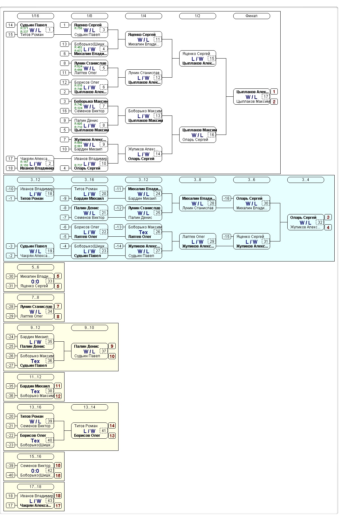Click the 13...16 bracket header
Screen dimensions: 341x516
[x=35, y=407]
